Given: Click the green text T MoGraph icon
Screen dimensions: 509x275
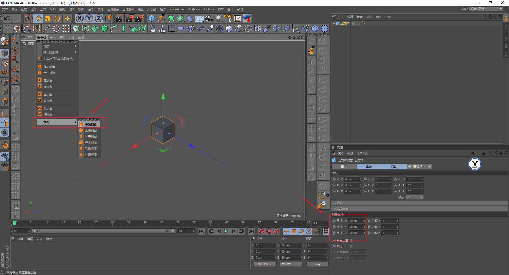Looking at the screenshot, I should pos(124,29).
